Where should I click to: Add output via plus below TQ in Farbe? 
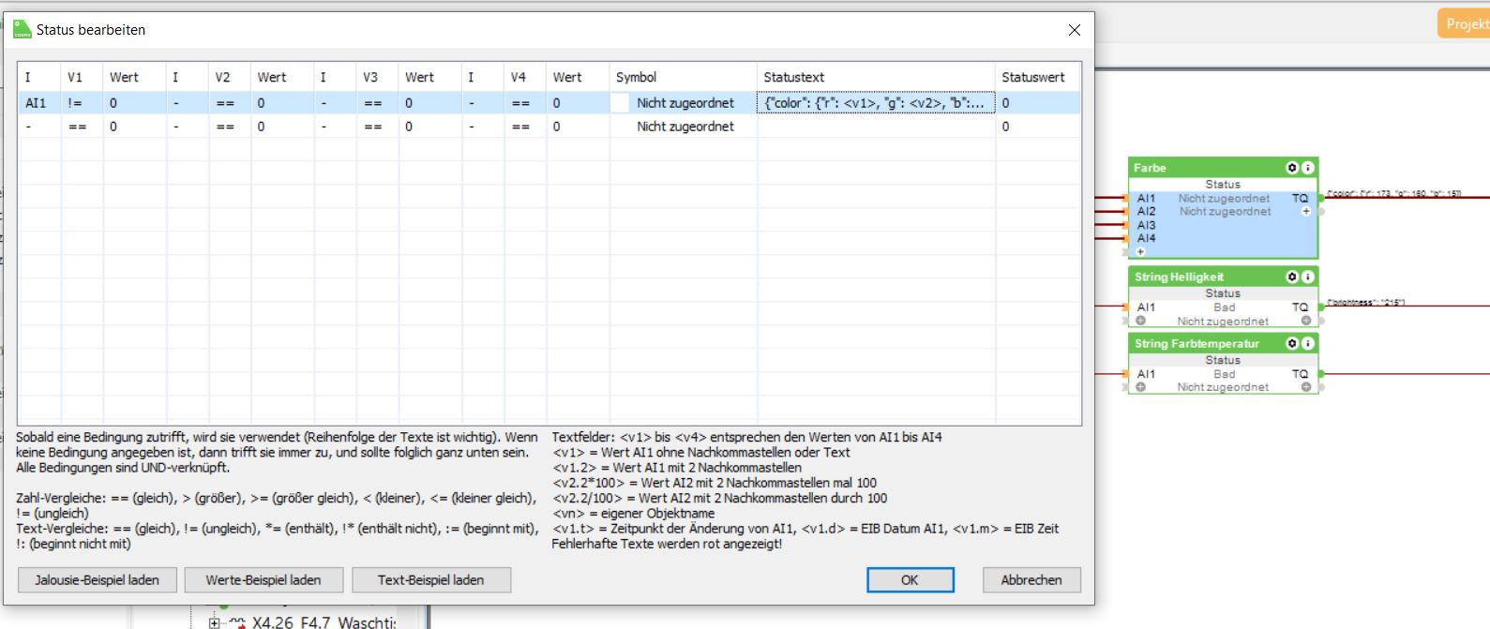point(1305,212)
